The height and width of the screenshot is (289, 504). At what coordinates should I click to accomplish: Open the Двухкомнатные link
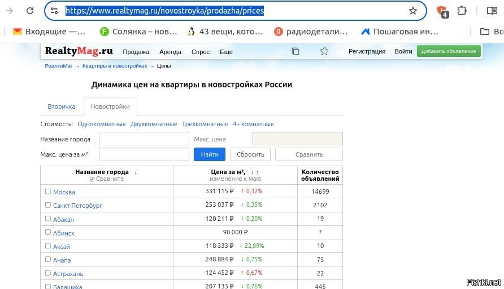pos(154,124)
